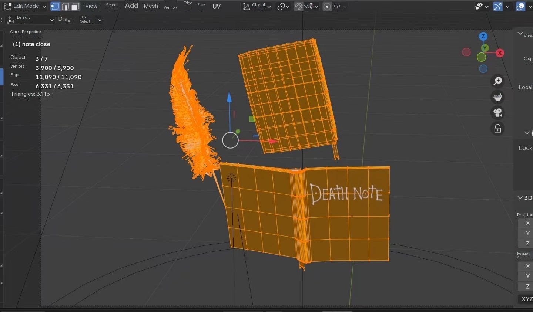Switch to Face select mode icon
This screenshot has height=312, width=533.
(x=76, y=6)
